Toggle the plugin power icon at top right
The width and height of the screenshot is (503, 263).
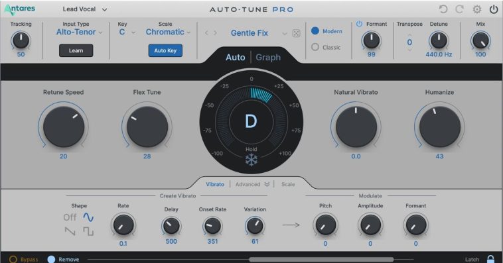coord(494,9)
